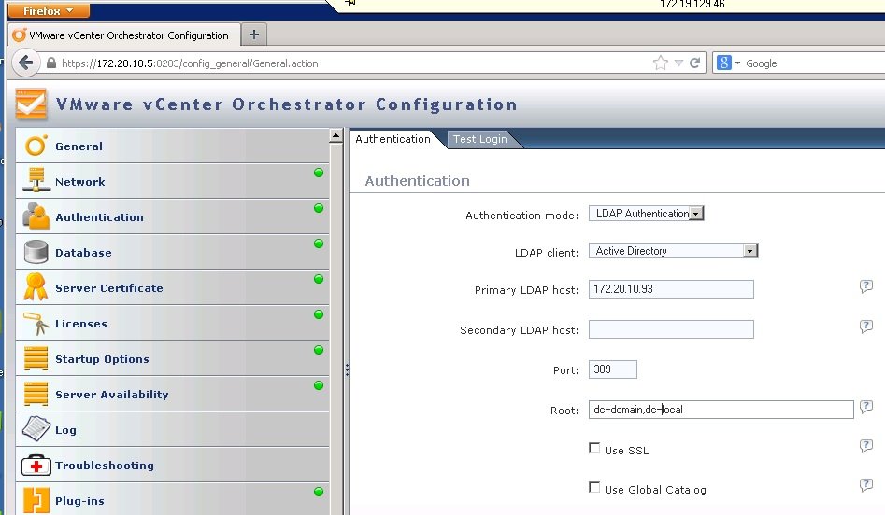Click the help icon beside the Root field

(865, 407)
